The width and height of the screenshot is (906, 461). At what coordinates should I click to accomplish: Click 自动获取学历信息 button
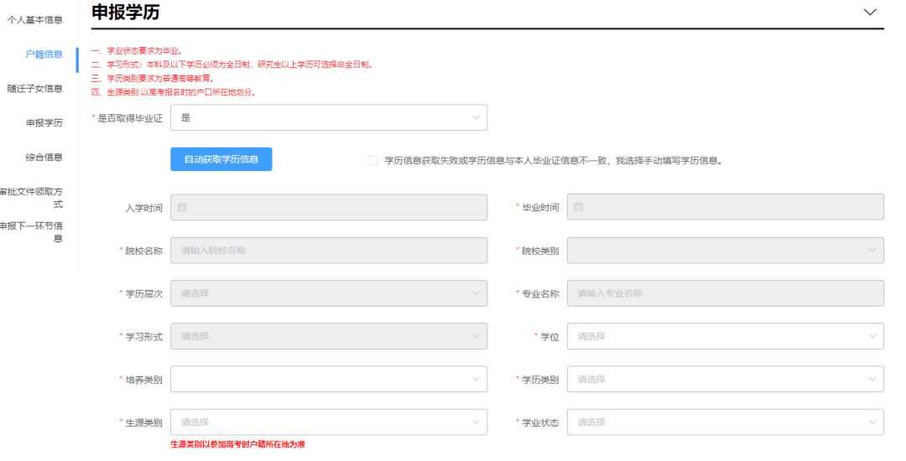[x=221, y=159]
